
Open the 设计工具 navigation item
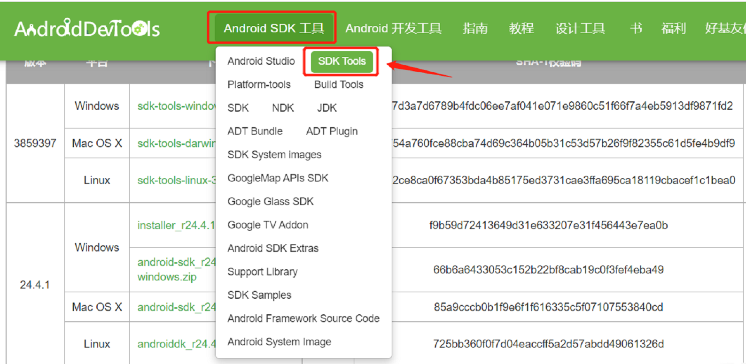[580, 29]
